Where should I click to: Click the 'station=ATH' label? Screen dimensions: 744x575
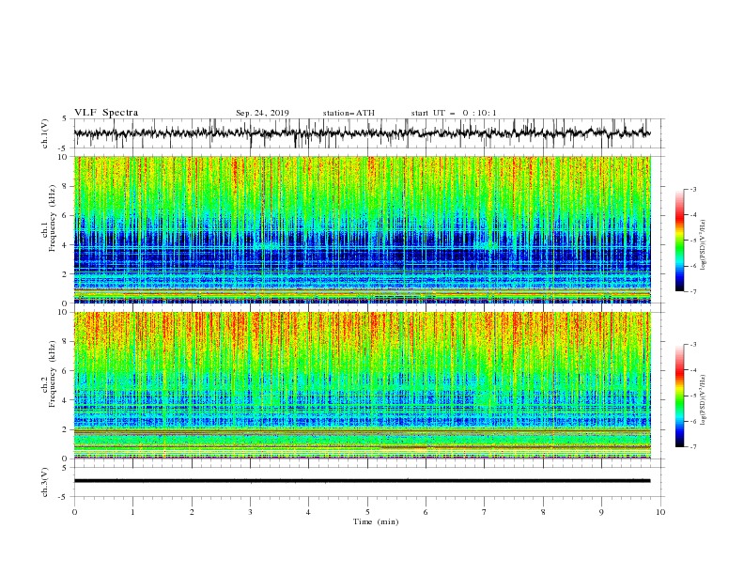click(349, 113)
